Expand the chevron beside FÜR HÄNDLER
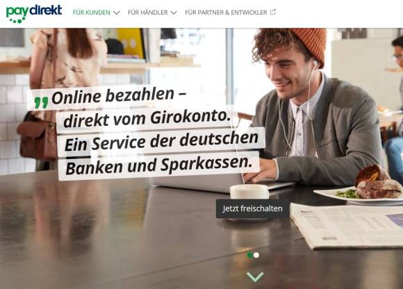This screenshot has width=403, height=289. 174,13
